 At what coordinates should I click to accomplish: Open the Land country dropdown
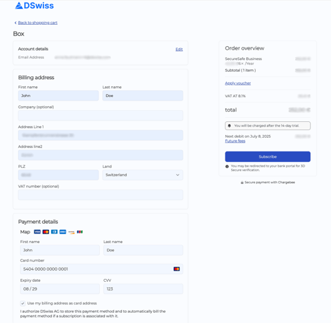pos(143,175)
